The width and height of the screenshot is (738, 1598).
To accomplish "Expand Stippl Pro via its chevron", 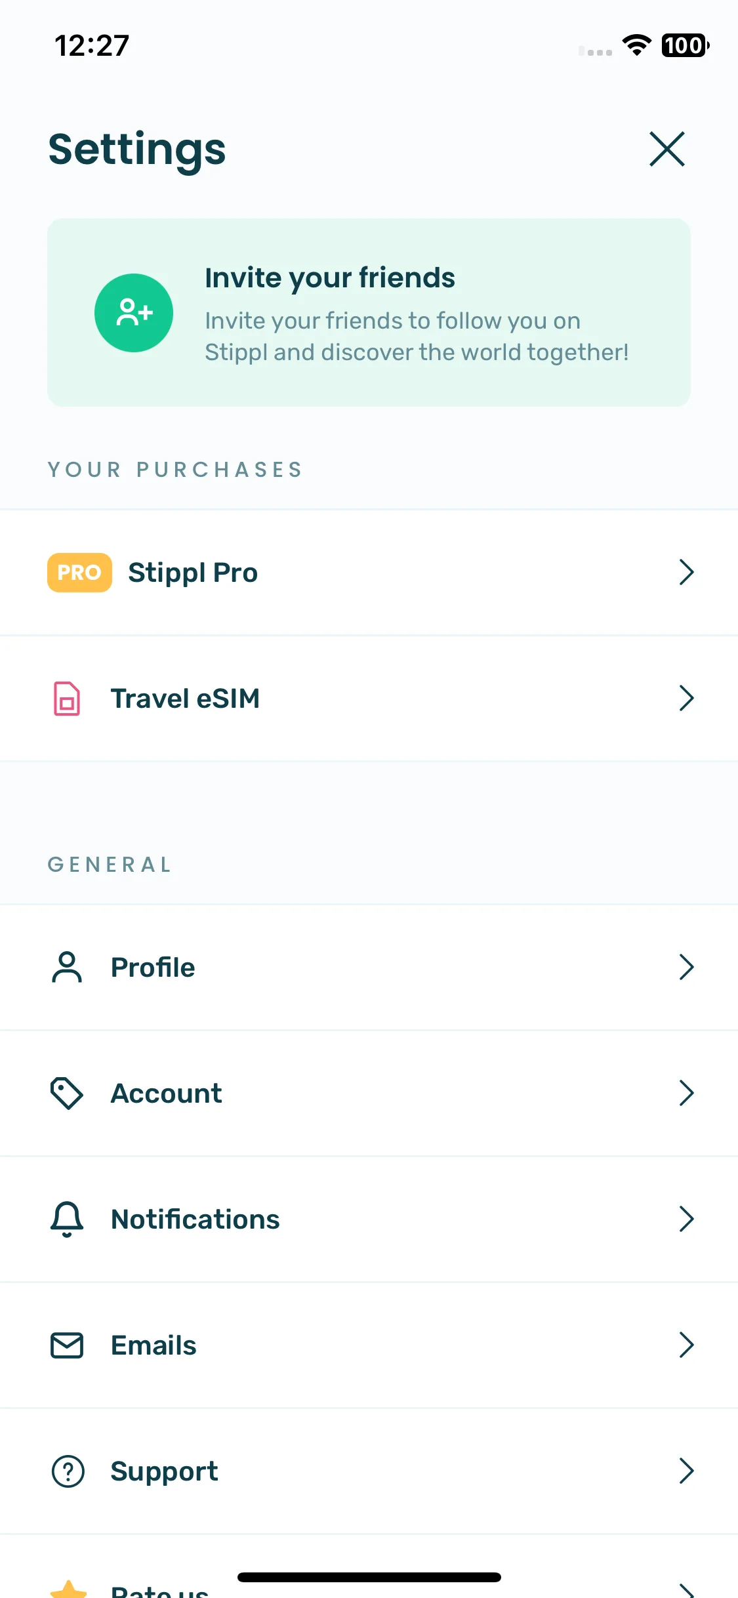I will coord(686,572).
